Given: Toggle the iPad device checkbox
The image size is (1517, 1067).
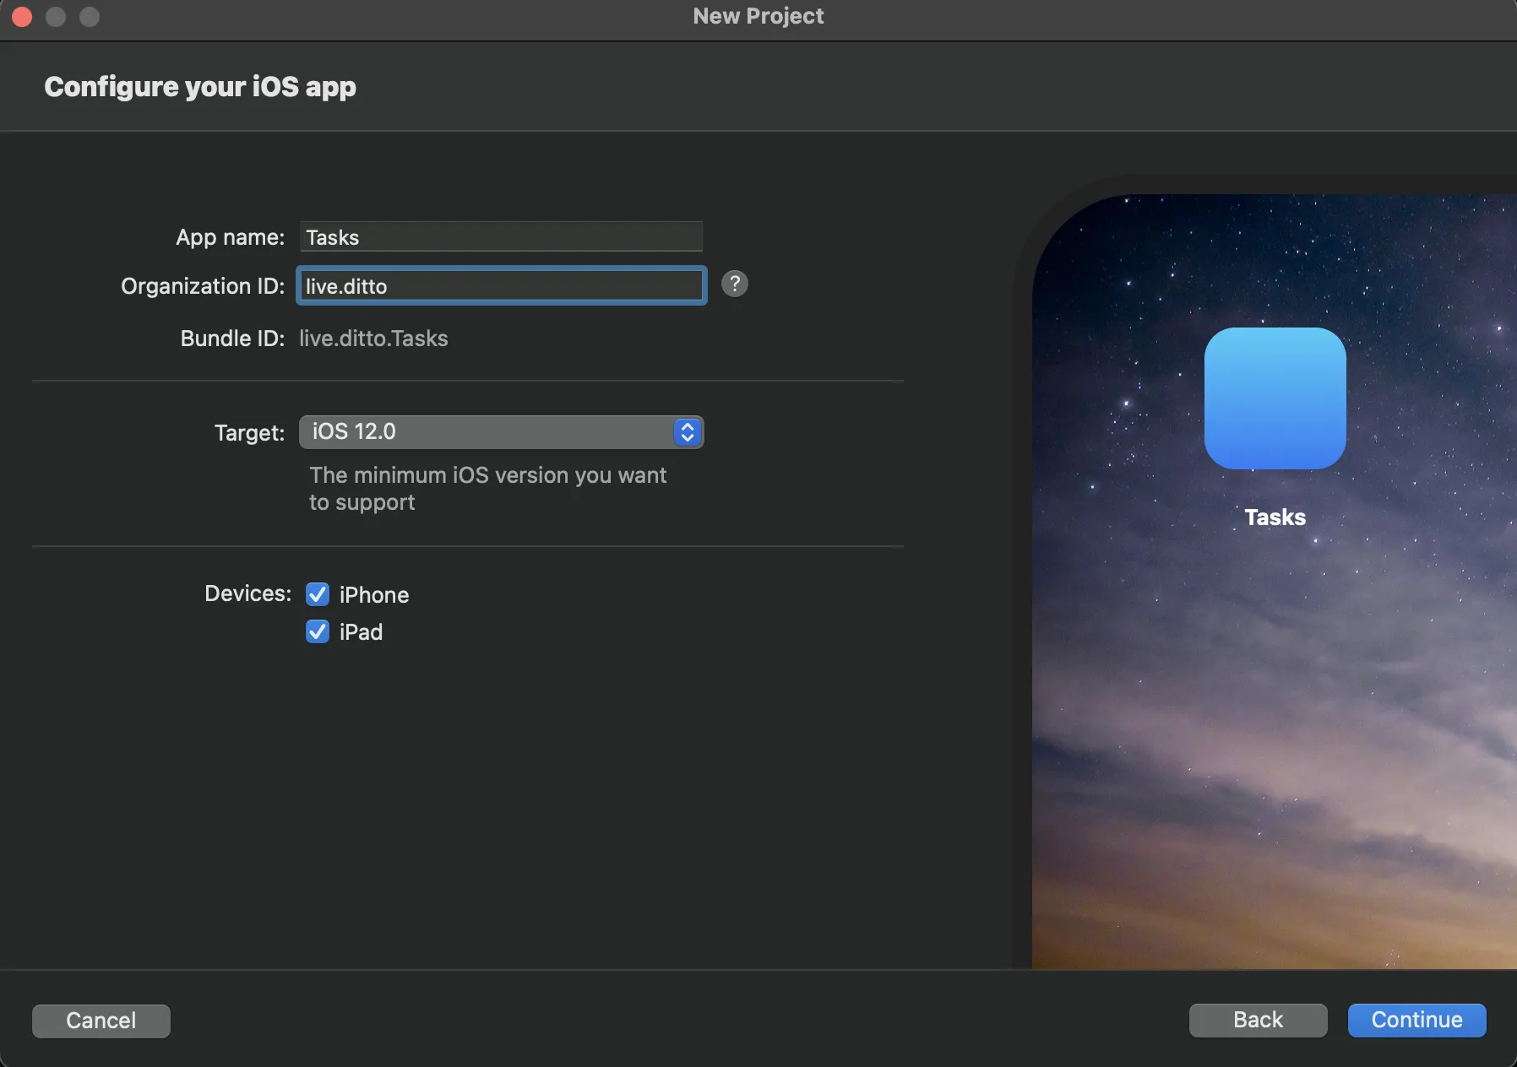Looking at the screenshot, I should pyautogui.click(x=318, y=631).
